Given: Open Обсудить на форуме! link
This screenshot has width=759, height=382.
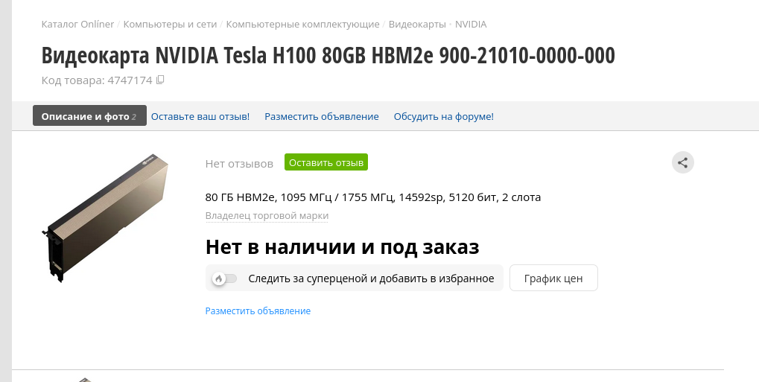Looking at the screenshot, I should (443, 116).
